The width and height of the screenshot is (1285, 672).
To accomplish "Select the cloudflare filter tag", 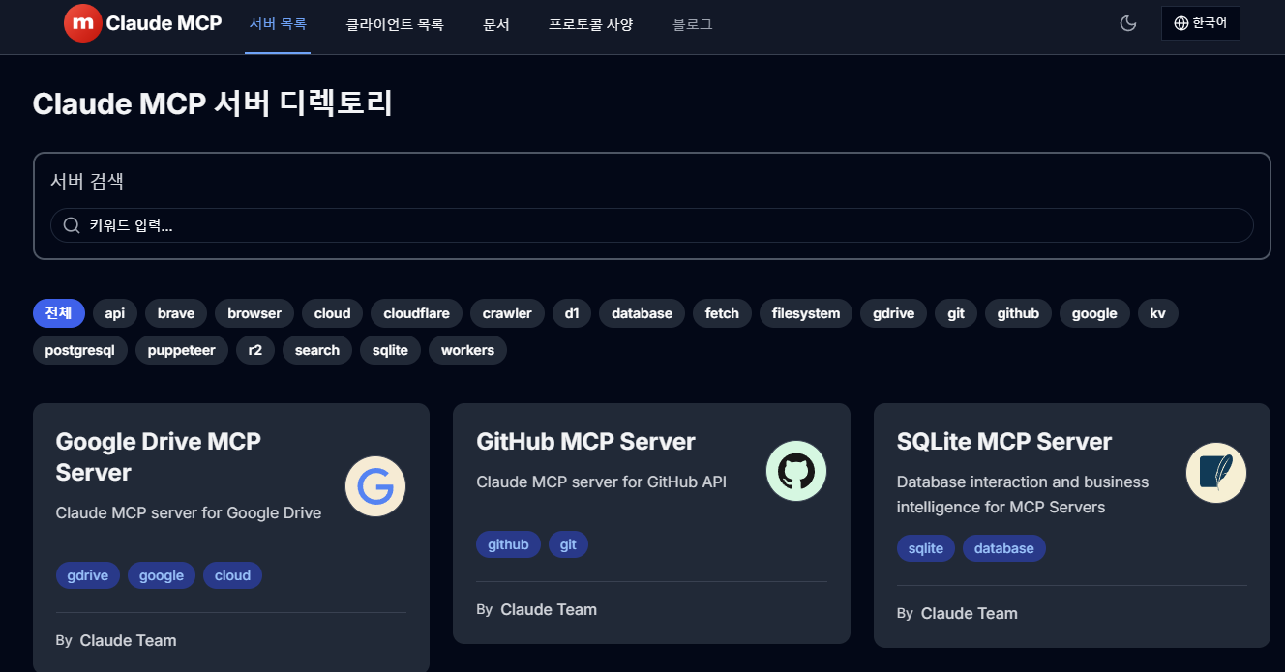I will click(416, 313).
